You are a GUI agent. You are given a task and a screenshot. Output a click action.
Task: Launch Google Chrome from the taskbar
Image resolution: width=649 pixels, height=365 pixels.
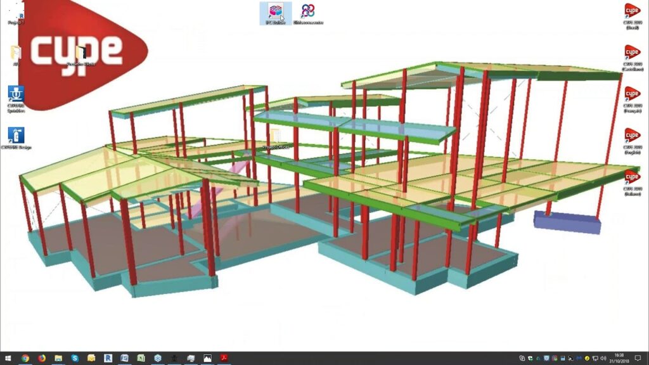click(x=25, y=358)
